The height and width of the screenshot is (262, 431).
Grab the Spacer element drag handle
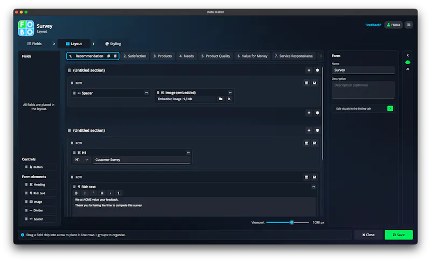[74, 93]
